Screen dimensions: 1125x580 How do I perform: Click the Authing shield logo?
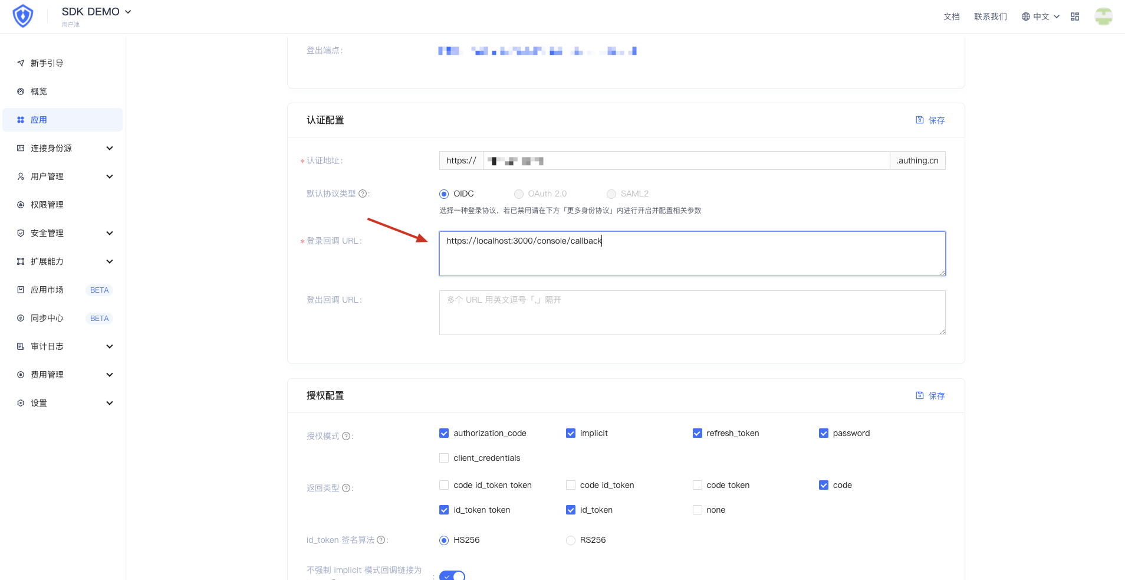(23, 16)
